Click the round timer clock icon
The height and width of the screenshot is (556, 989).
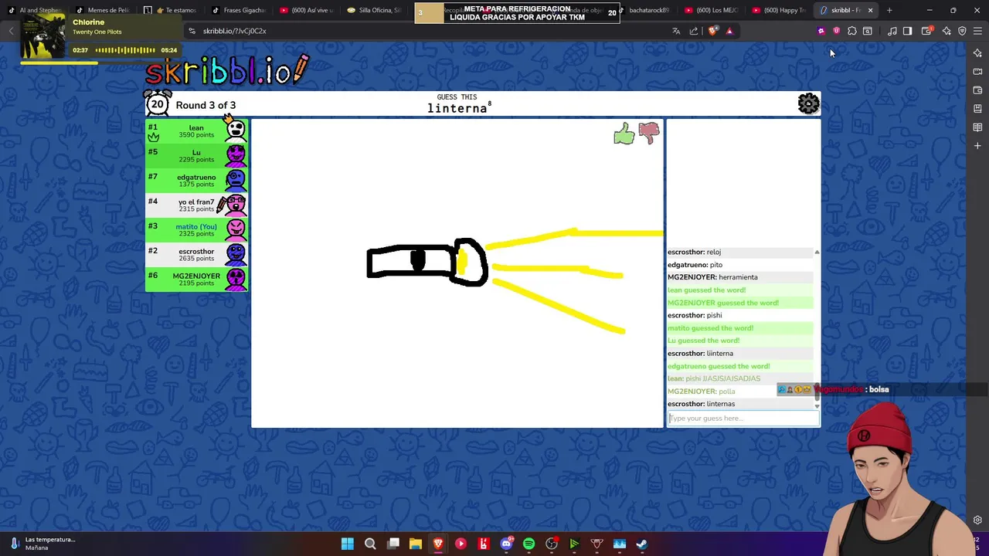click(x=158, y=103)
